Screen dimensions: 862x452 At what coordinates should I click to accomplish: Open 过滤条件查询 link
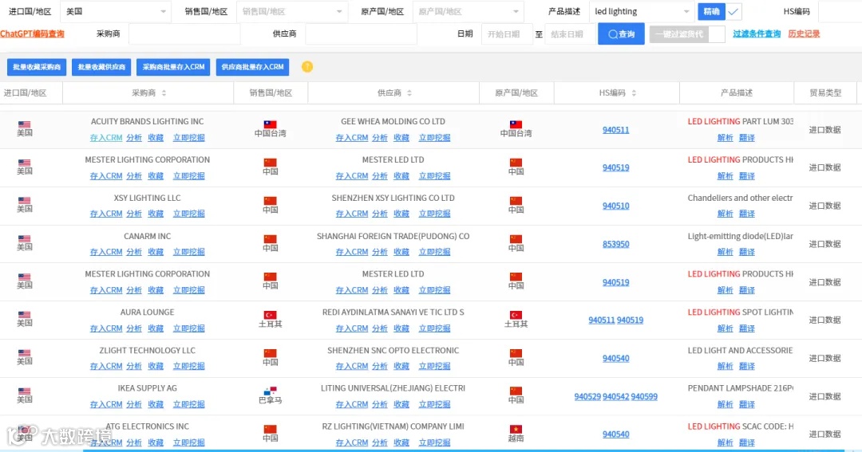tap(757, 34)
